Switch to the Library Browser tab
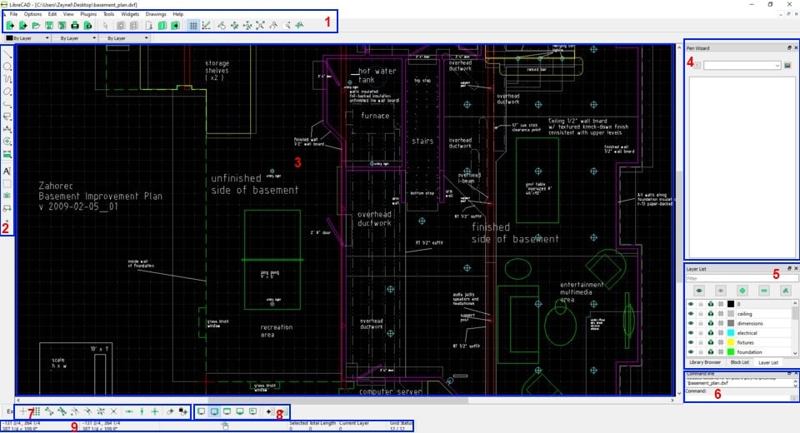The height and width of the screenshot is (433, 800). pyautogui.click(x=705, y=362)
